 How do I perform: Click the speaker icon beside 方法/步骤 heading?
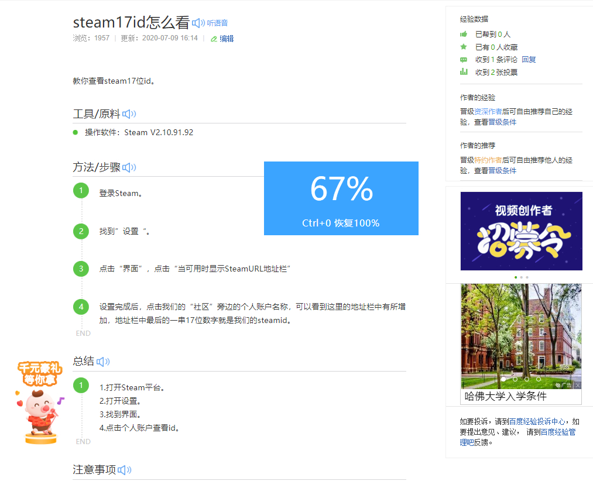[x=129, y=167]
